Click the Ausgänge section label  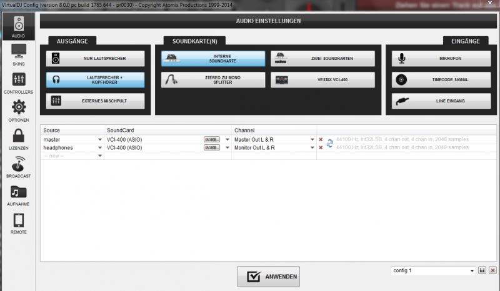tap(72, 41)
